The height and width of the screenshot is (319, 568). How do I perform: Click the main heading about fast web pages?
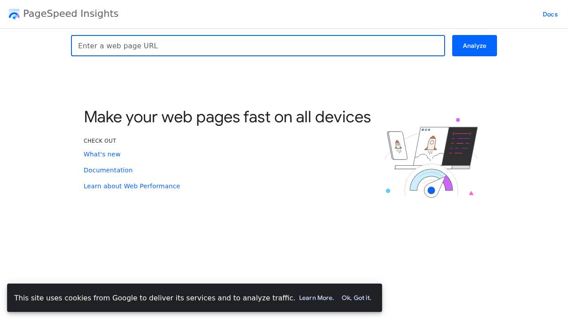pyautogui.click(x=227, y=117)
